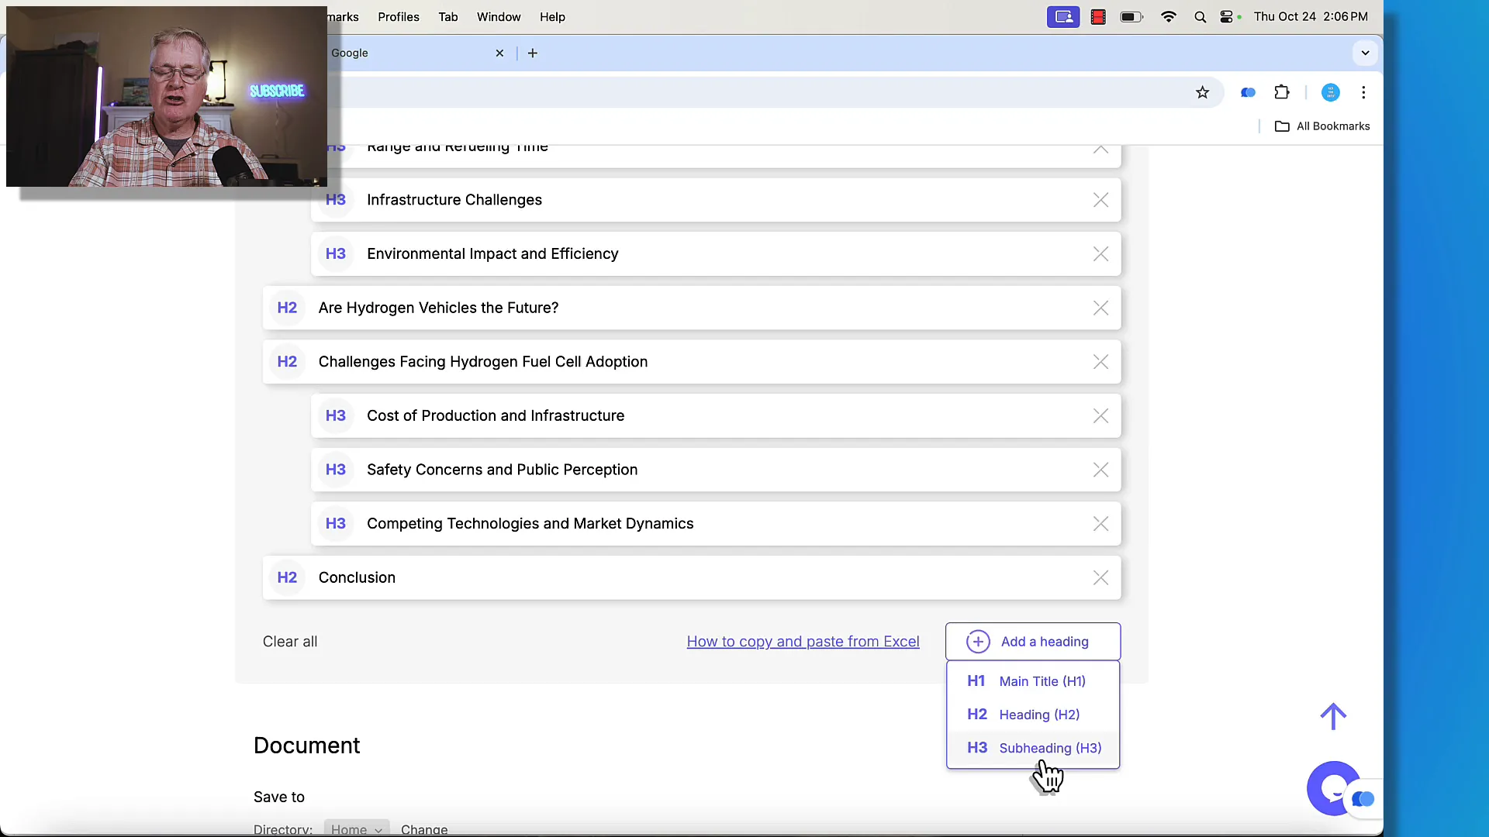
Task: Choose Subheading (H3) option
Action: coord(1033,748)
